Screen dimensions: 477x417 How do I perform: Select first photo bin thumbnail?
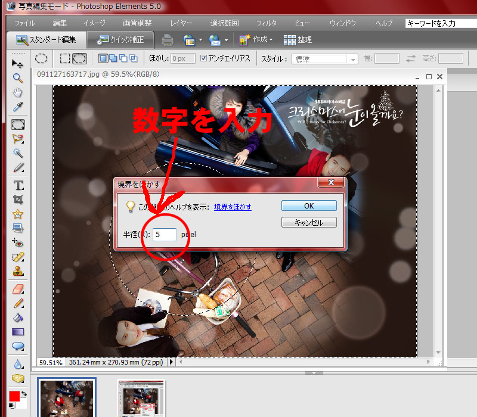pos(67,397)
